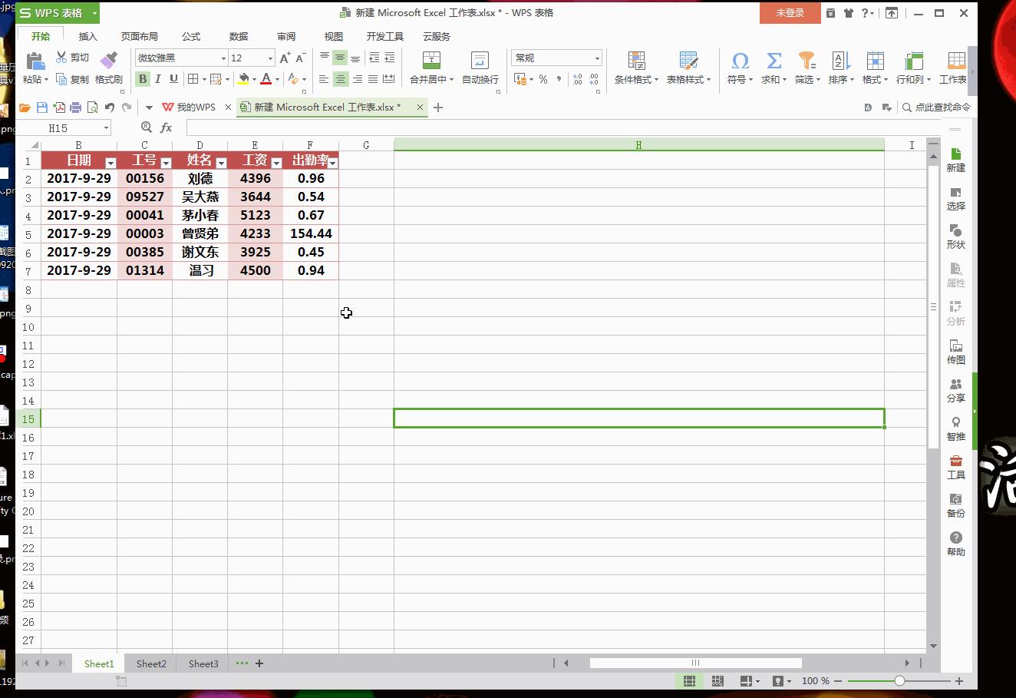Switch to the Sheet2 worksheet tab
The width and height of the screenshot is (1016, 698).
coord(151,663)
